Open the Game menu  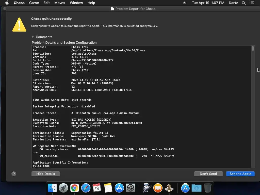34,3
